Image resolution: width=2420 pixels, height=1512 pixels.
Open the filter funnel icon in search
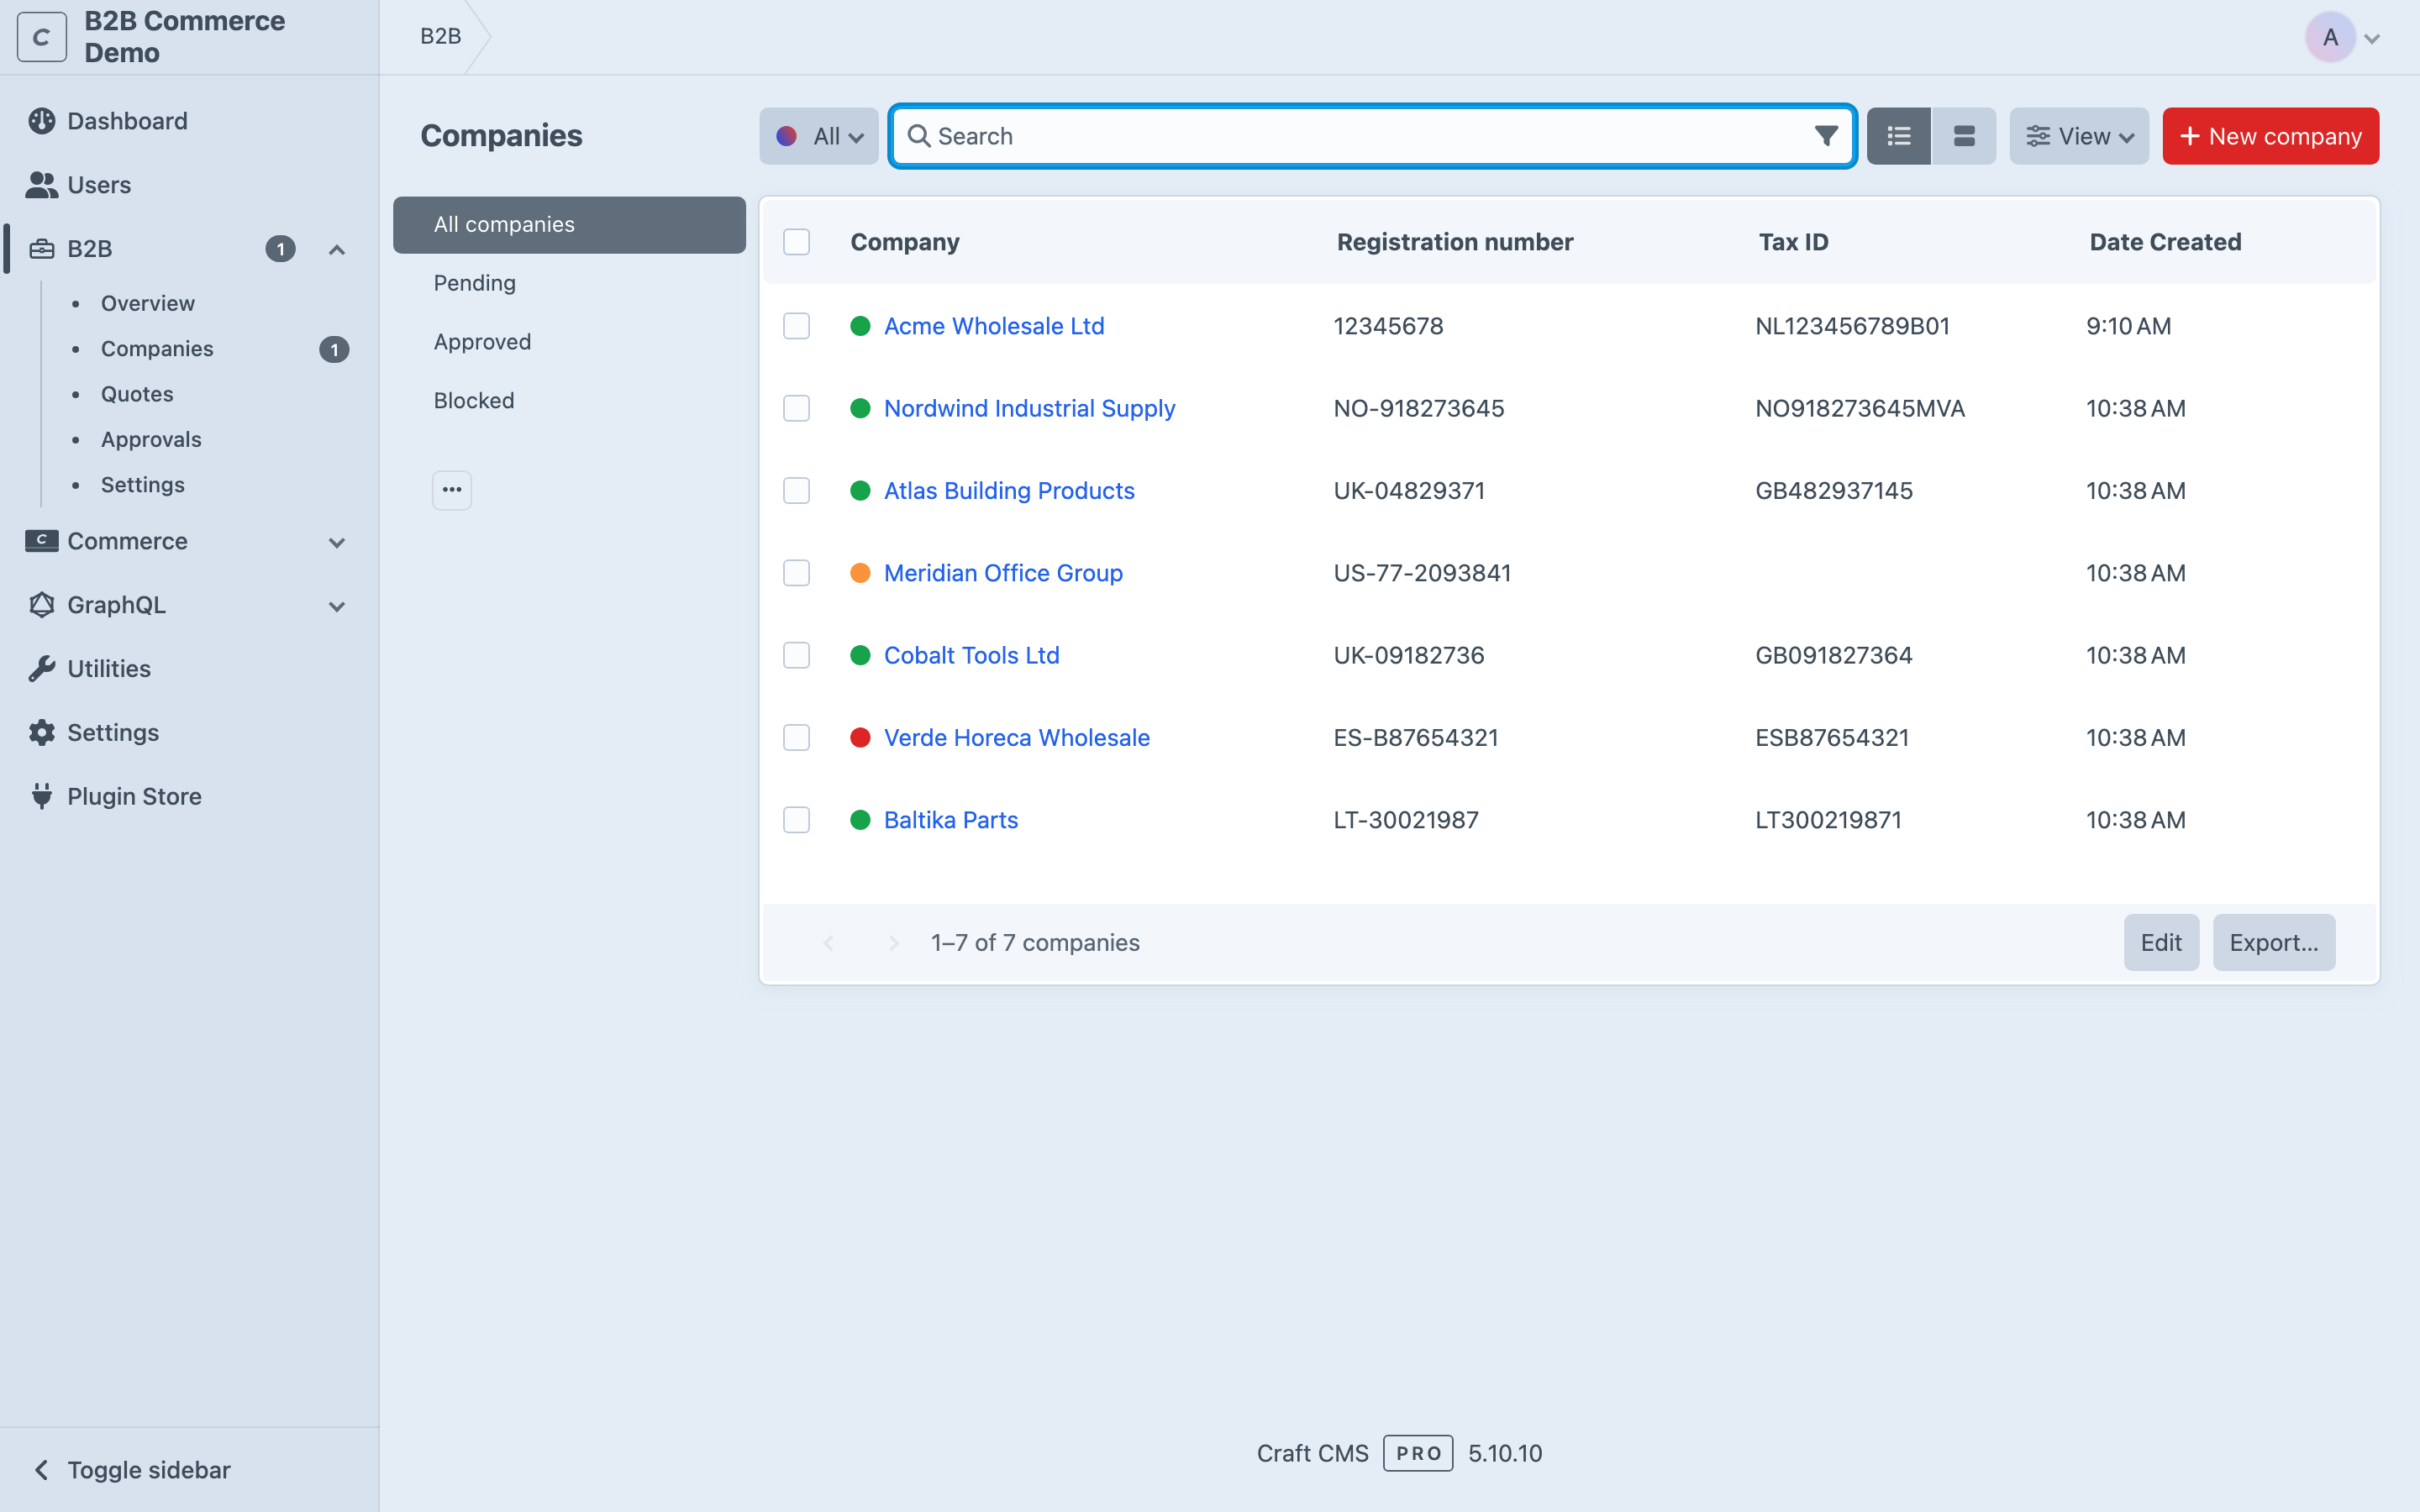click(1826, 136)
